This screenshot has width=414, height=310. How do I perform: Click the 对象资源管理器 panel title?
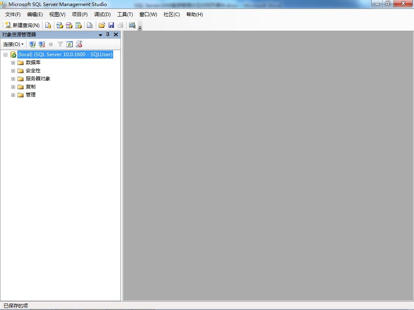[x=19, y=35]
